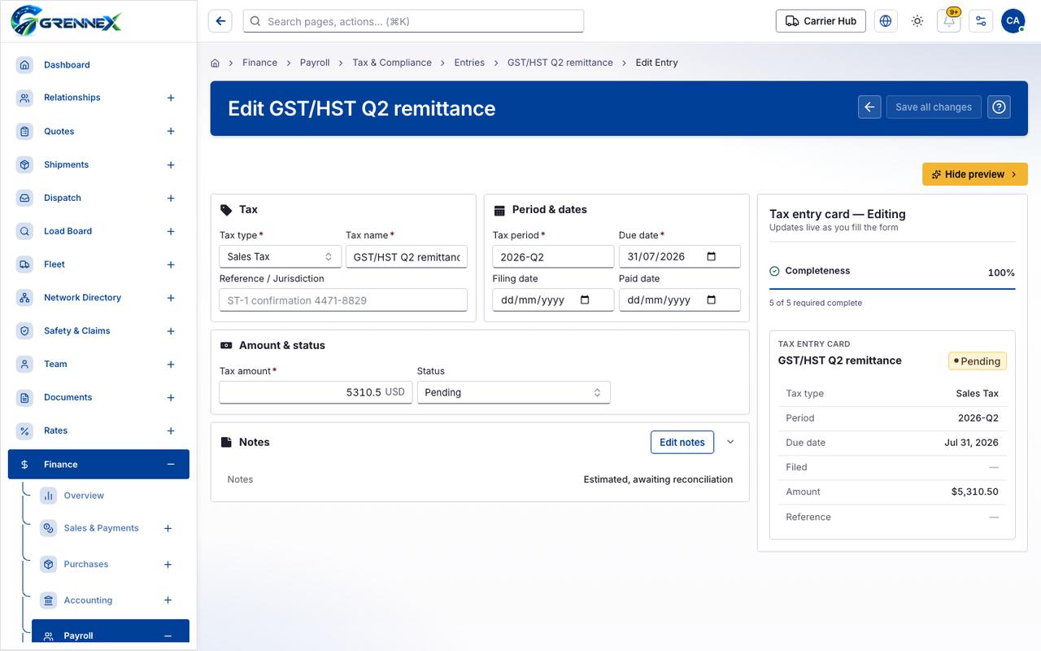Image resolution: width=1041 pixels, height=651 pixels.
Task: Click the Load Board search icon
Action: [x=25, y=231]
